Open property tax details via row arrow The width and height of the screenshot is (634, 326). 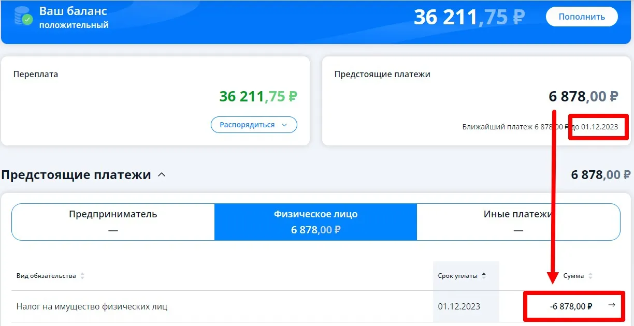pos(612,305)
